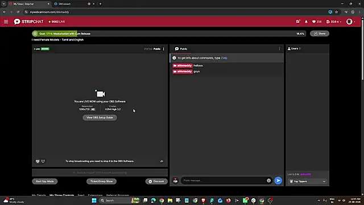The image size is (364, 205).
Task: Click browser back arrow
Action: pos(5,12)
